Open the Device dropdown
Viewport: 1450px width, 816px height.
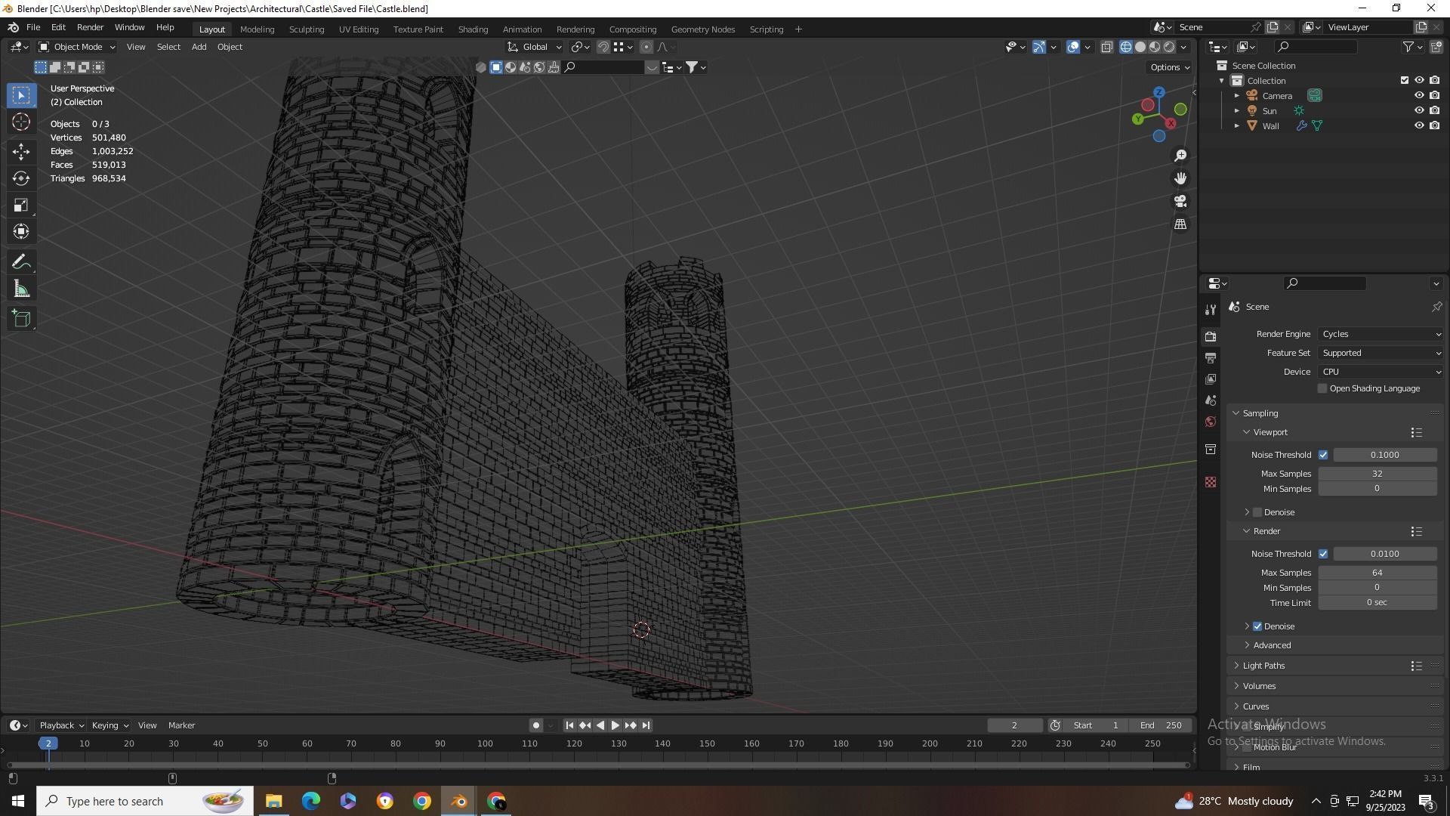[x=1381, y=372]
